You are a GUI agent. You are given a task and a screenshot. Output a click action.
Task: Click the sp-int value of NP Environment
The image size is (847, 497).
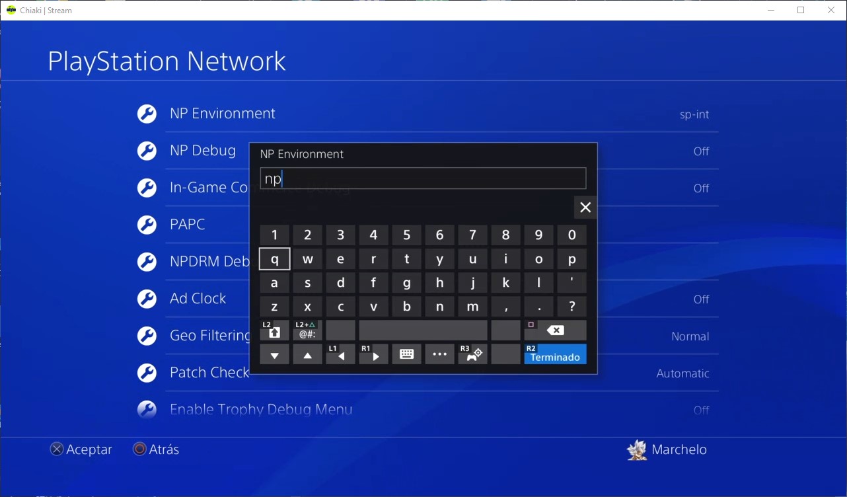pyautogui.click(x=694, y=114)
